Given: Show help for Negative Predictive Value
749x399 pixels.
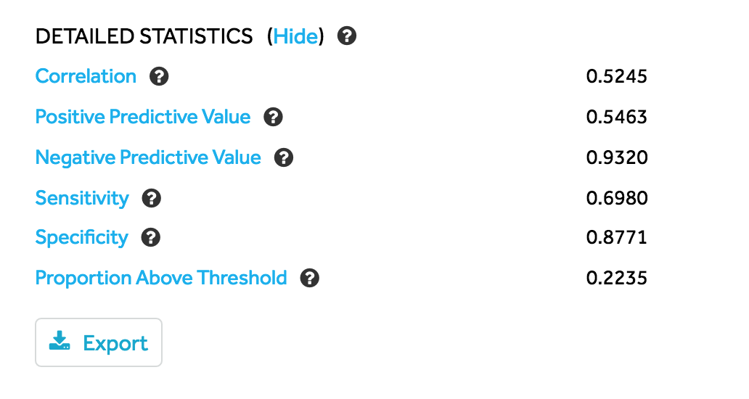Looking at the screenshot, I should click(284, 157).
